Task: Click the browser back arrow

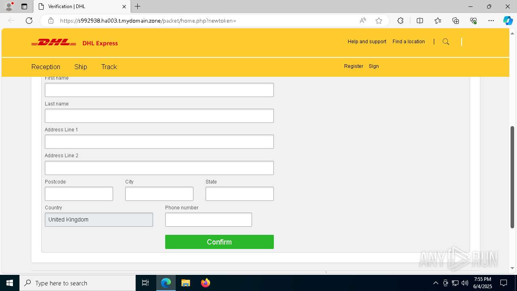Action: (x=11, y=21)
